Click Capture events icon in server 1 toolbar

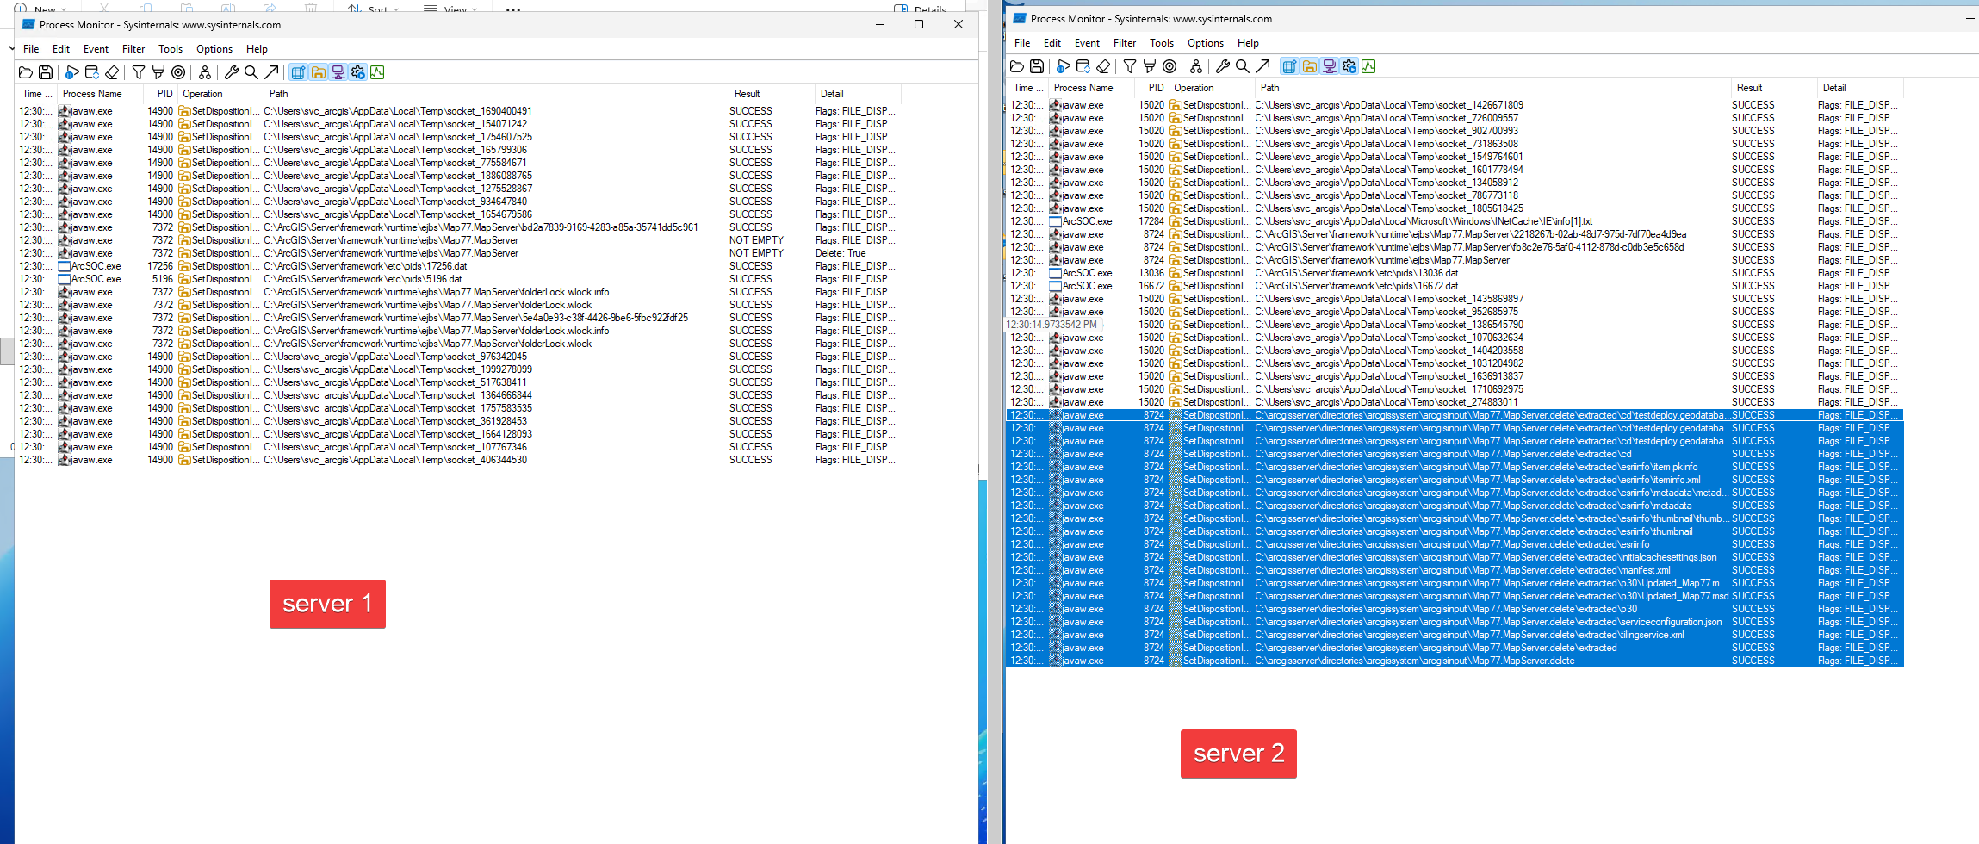(72, 72)
